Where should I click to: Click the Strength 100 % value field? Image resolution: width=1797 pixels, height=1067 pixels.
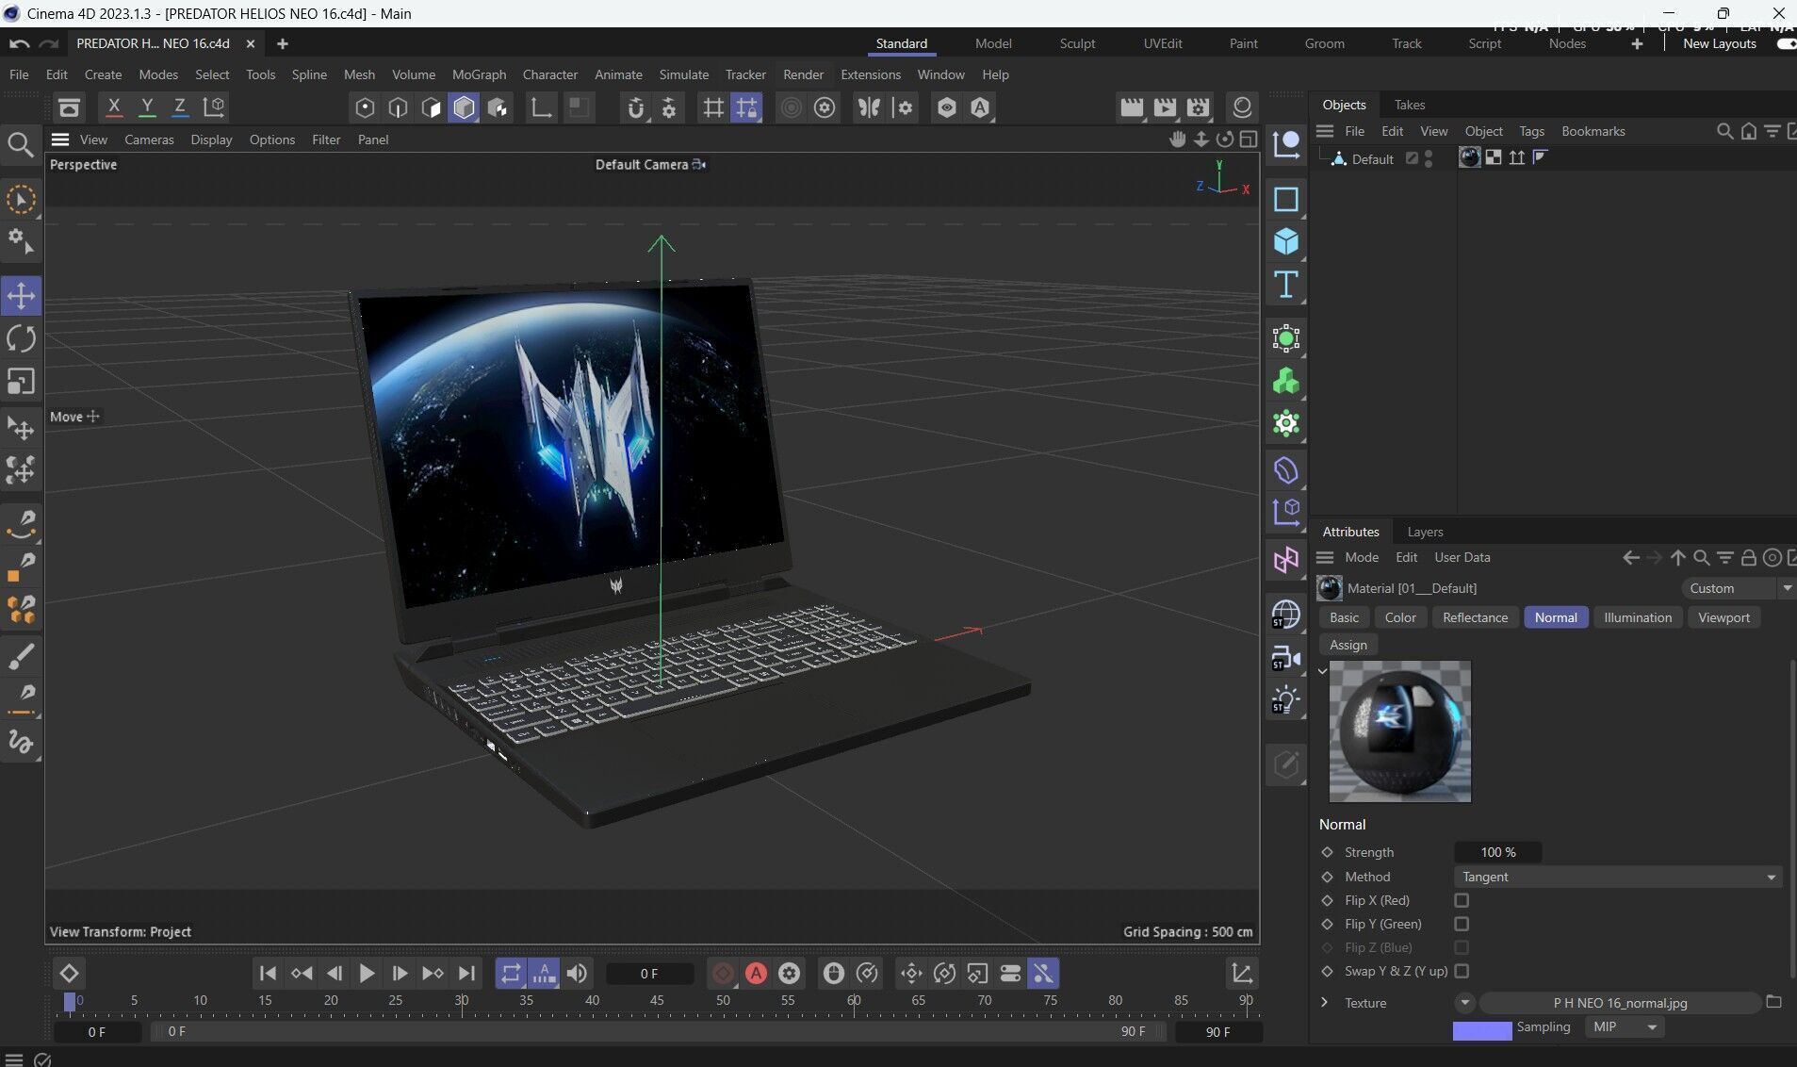(1497, 852)
